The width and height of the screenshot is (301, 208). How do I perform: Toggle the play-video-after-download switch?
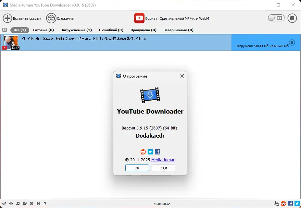click(x=275, y=18)
